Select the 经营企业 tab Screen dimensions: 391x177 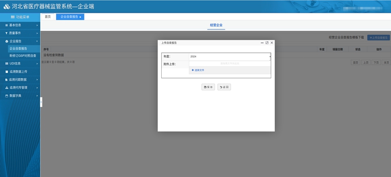[216, 25]
